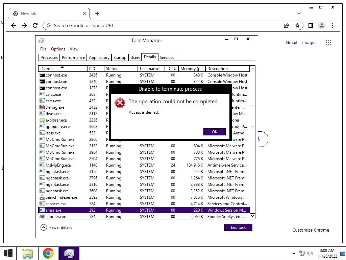Click the services.exe process icon
Viewport: 346px width, 260px height.
42,203
